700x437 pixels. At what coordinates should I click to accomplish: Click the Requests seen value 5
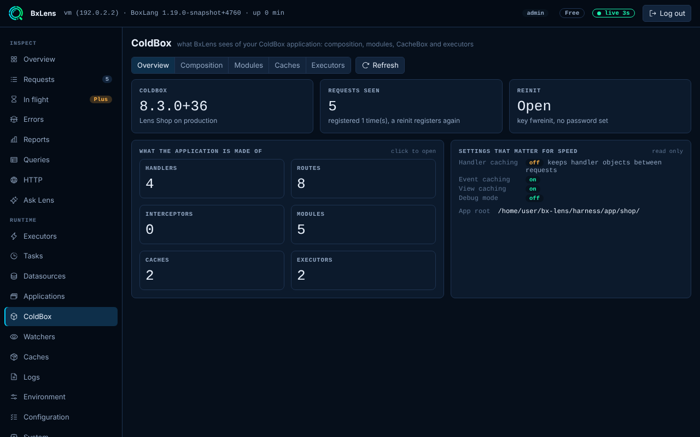(x=332, y=106)
